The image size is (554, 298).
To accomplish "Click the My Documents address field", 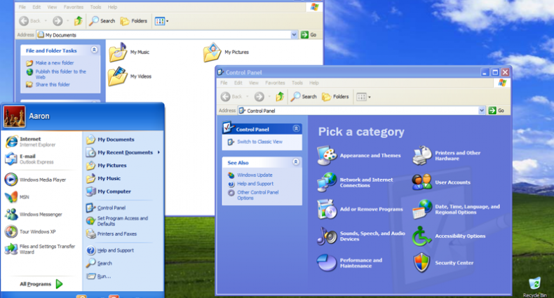I will pos(165,34).
